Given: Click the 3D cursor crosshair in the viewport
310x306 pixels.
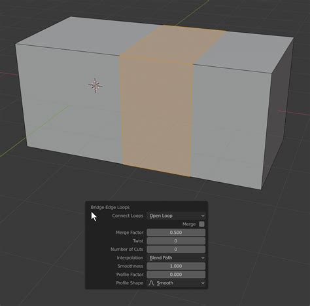Looking at the screenshot, I should [95, 85].
